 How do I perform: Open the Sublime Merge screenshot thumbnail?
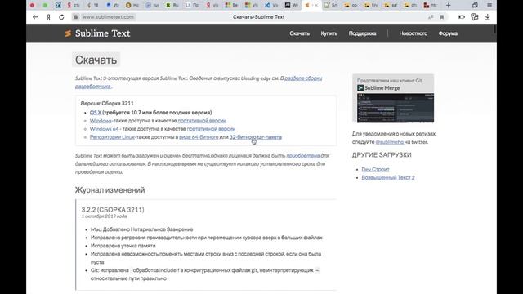coord(396,108)
